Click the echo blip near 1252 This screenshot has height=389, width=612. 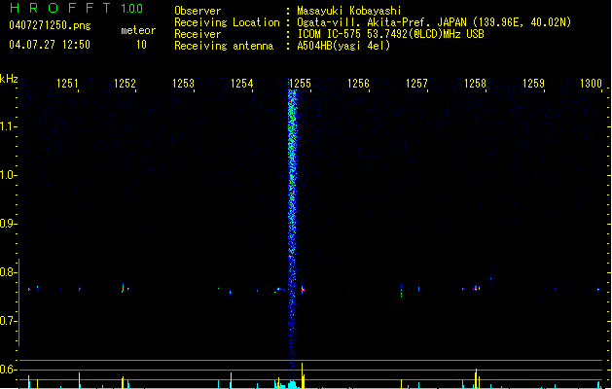(124, 288)
